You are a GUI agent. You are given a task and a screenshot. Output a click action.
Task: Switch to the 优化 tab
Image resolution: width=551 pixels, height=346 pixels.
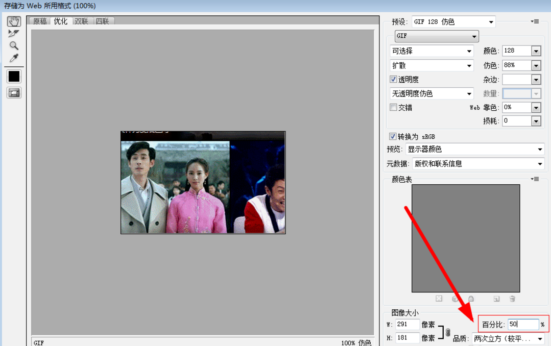tap(60, 21)
